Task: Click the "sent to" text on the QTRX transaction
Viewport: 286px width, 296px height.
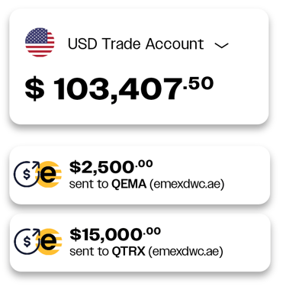Action: coord(89,252)
